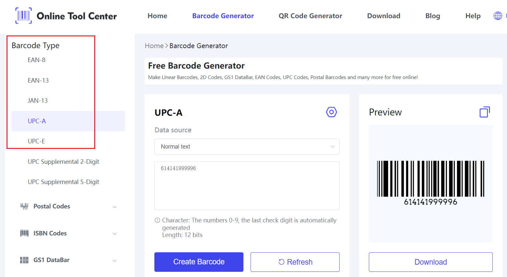
Task: Open the Normal text data source dropdown
Action: [x=247, y=147]
